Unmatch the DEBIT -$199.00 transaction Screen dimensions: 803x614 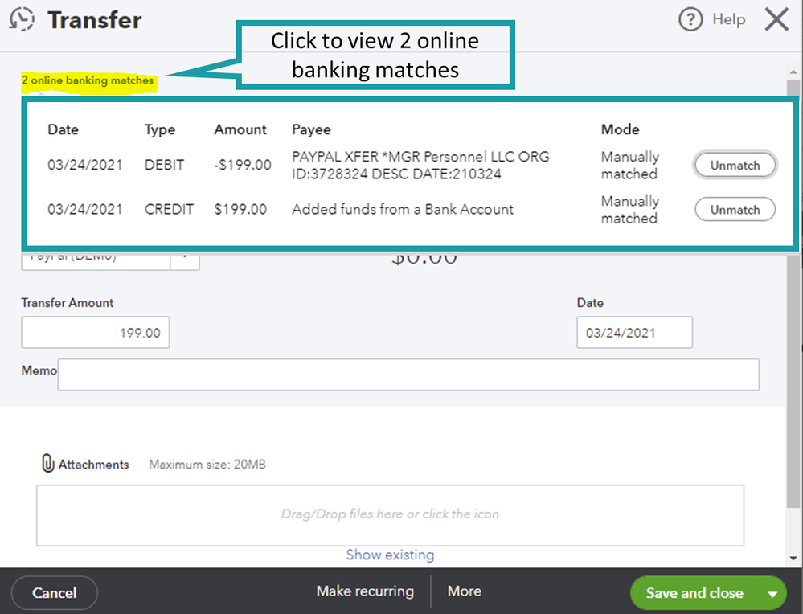pos(735,166)
